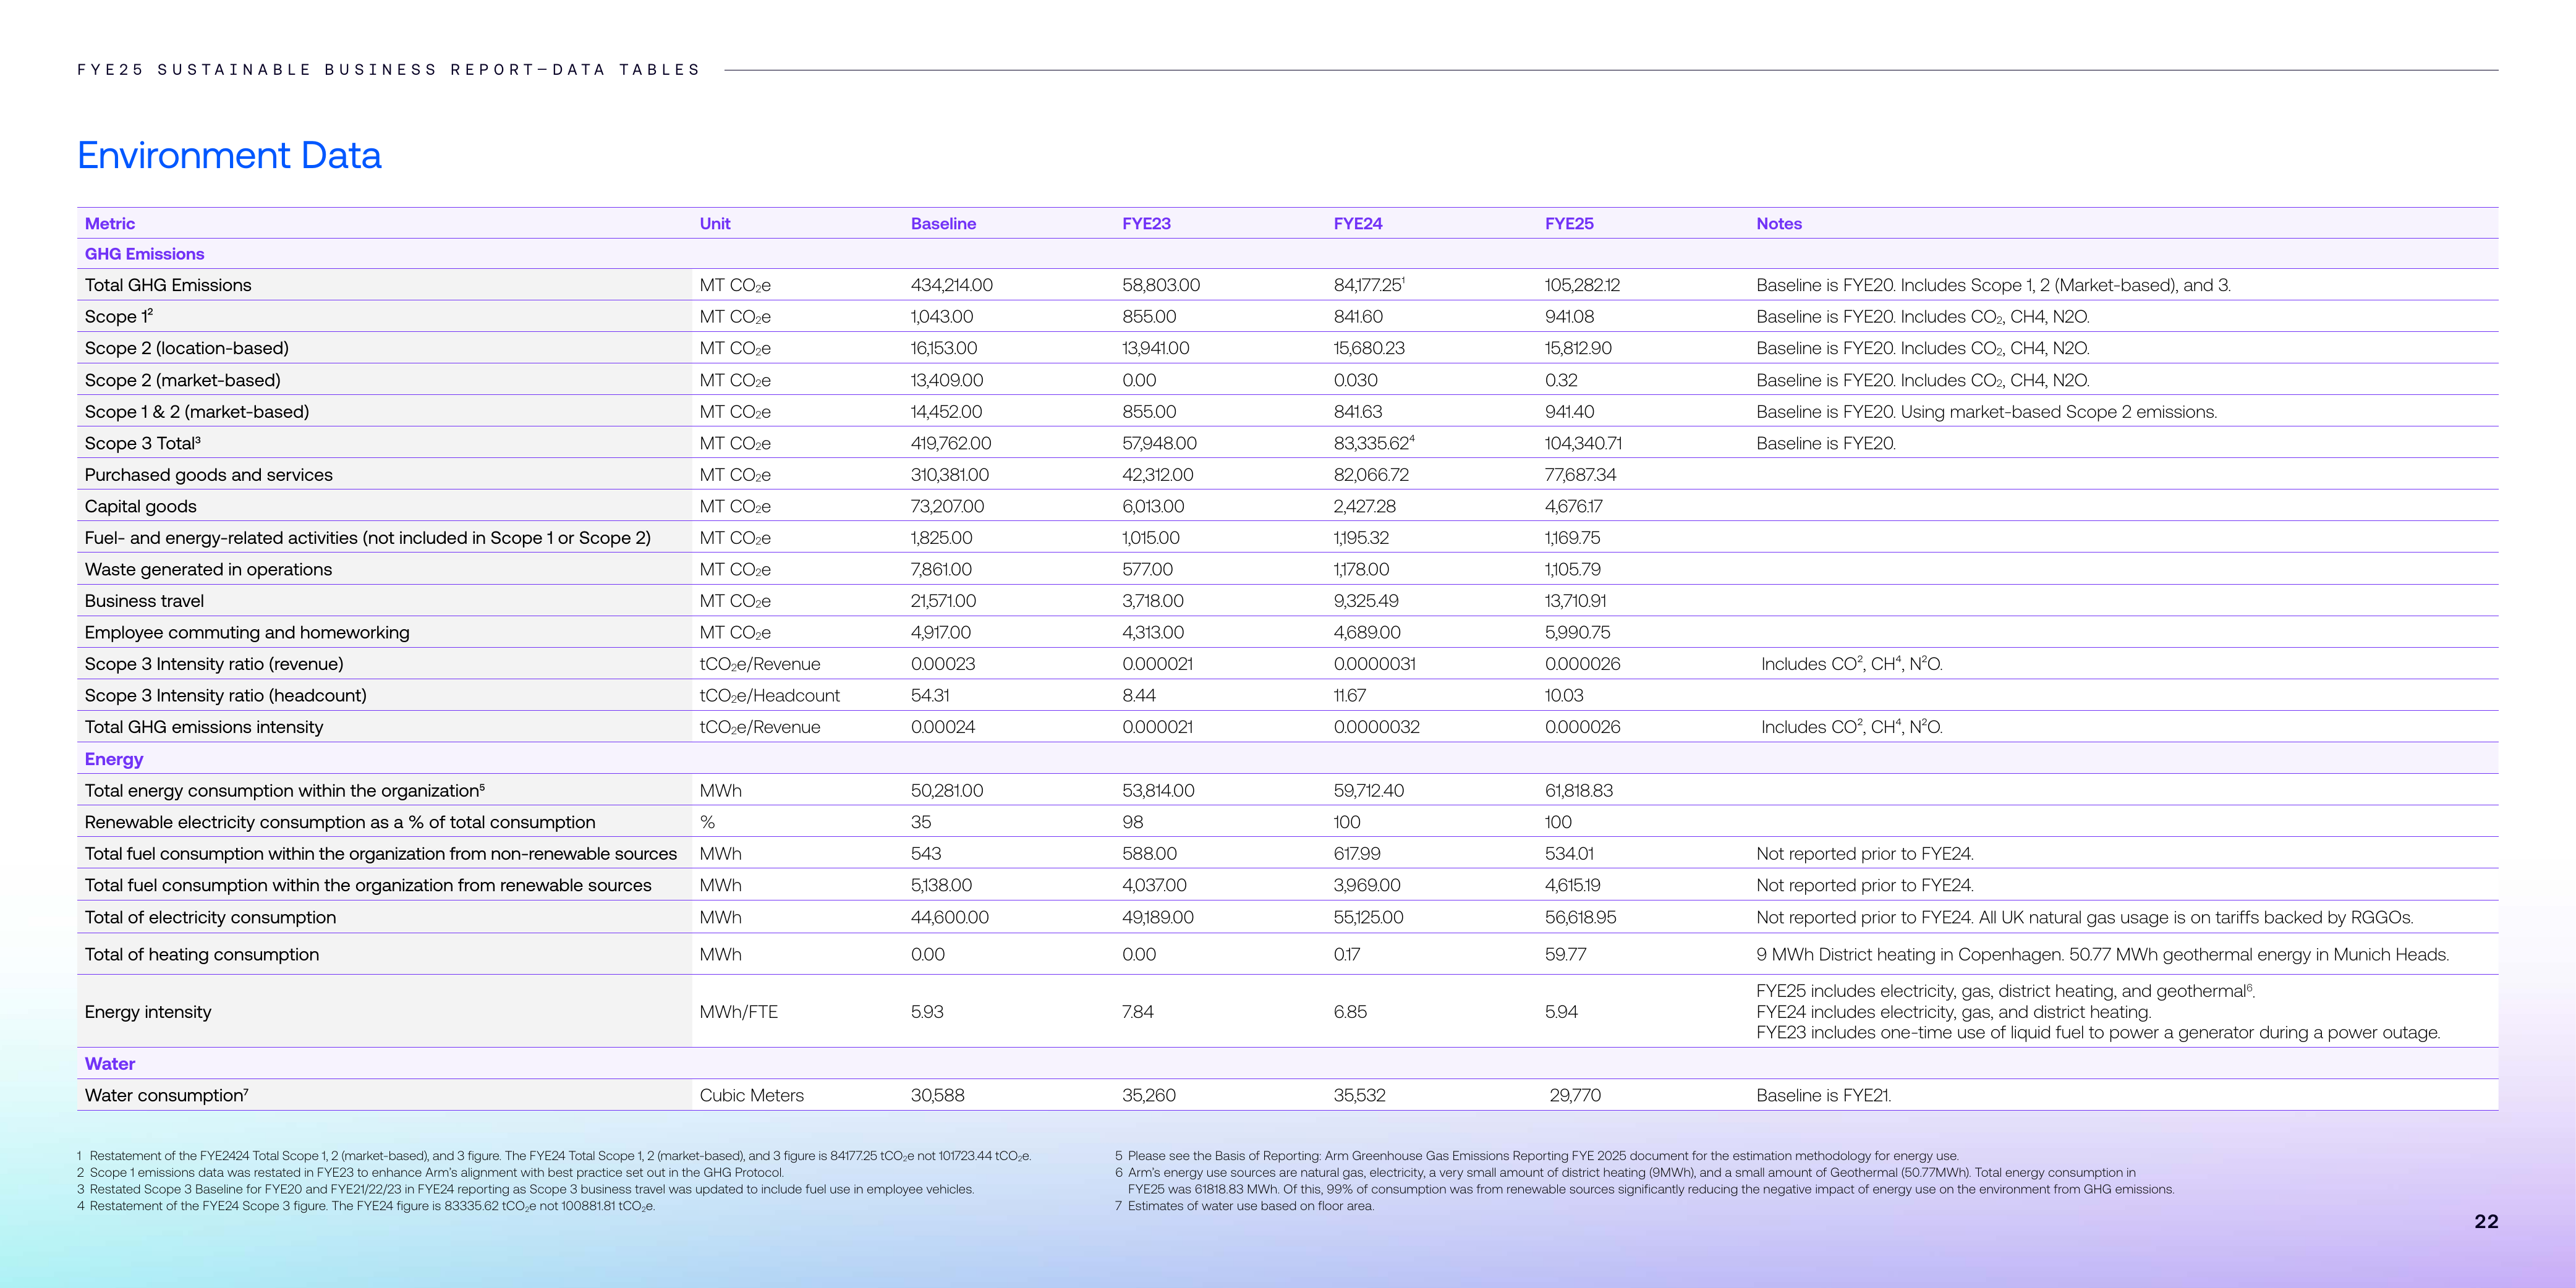Image resolution: width=2576 pixels, height=1288 pixels.
Task: Click the water value 29,770
Action: (x=1575, y=1095)
